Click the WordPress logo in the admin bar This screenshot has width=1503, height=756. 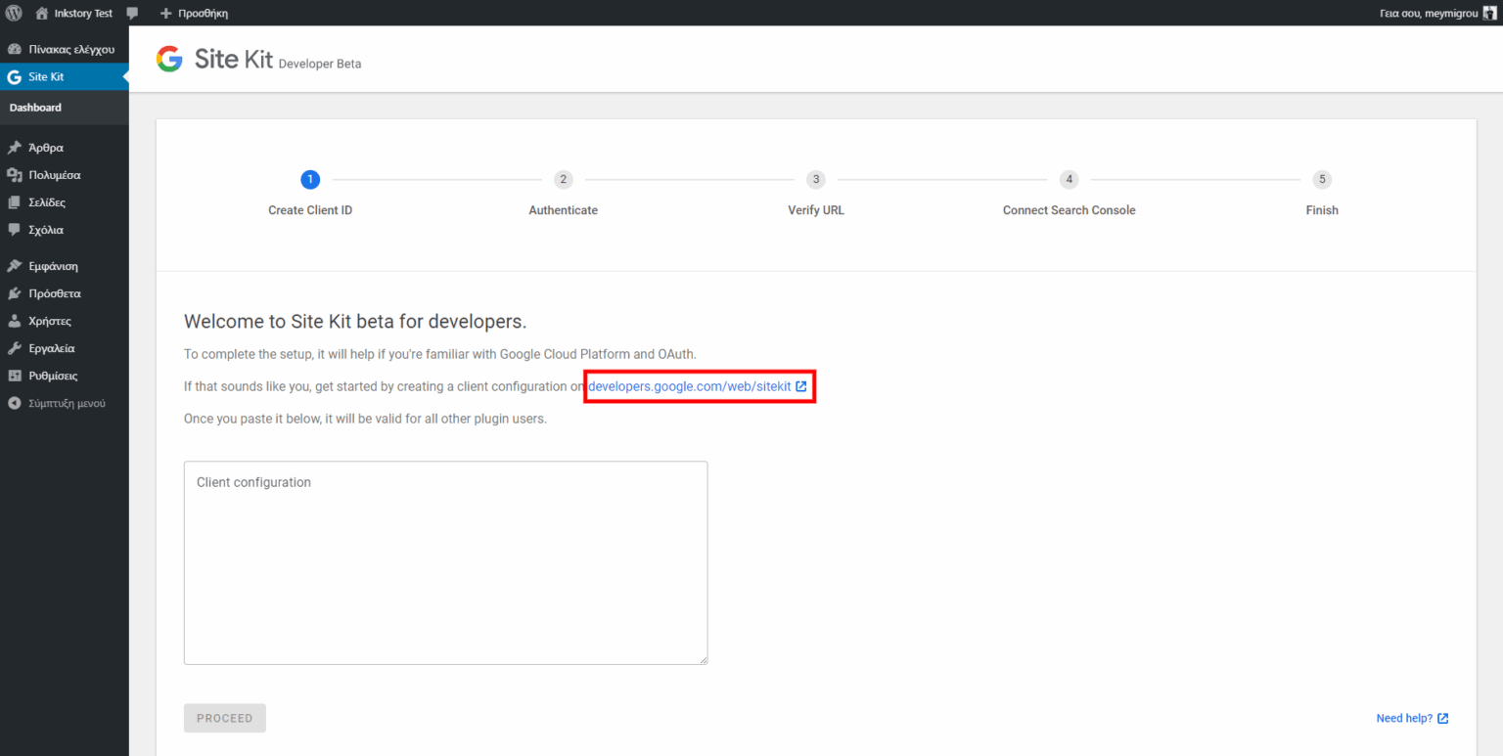12,13
